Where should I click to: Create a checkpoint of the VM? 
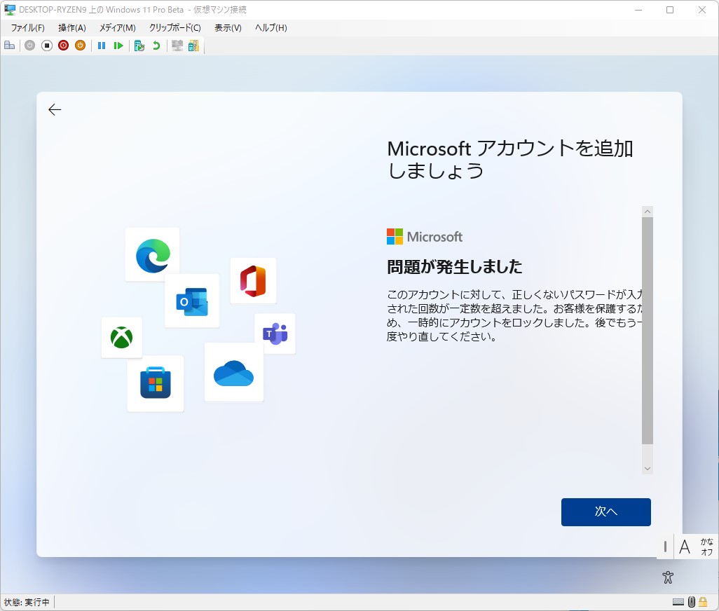pyautogui.click(x=137, y=45)
